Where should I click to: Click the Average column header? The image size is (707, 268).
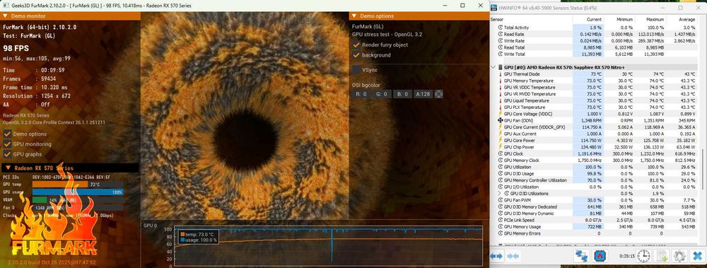[682, 19]
